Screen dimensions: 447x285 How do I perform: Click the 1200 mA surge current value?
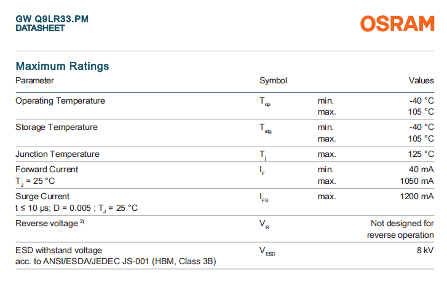point(417,196)
